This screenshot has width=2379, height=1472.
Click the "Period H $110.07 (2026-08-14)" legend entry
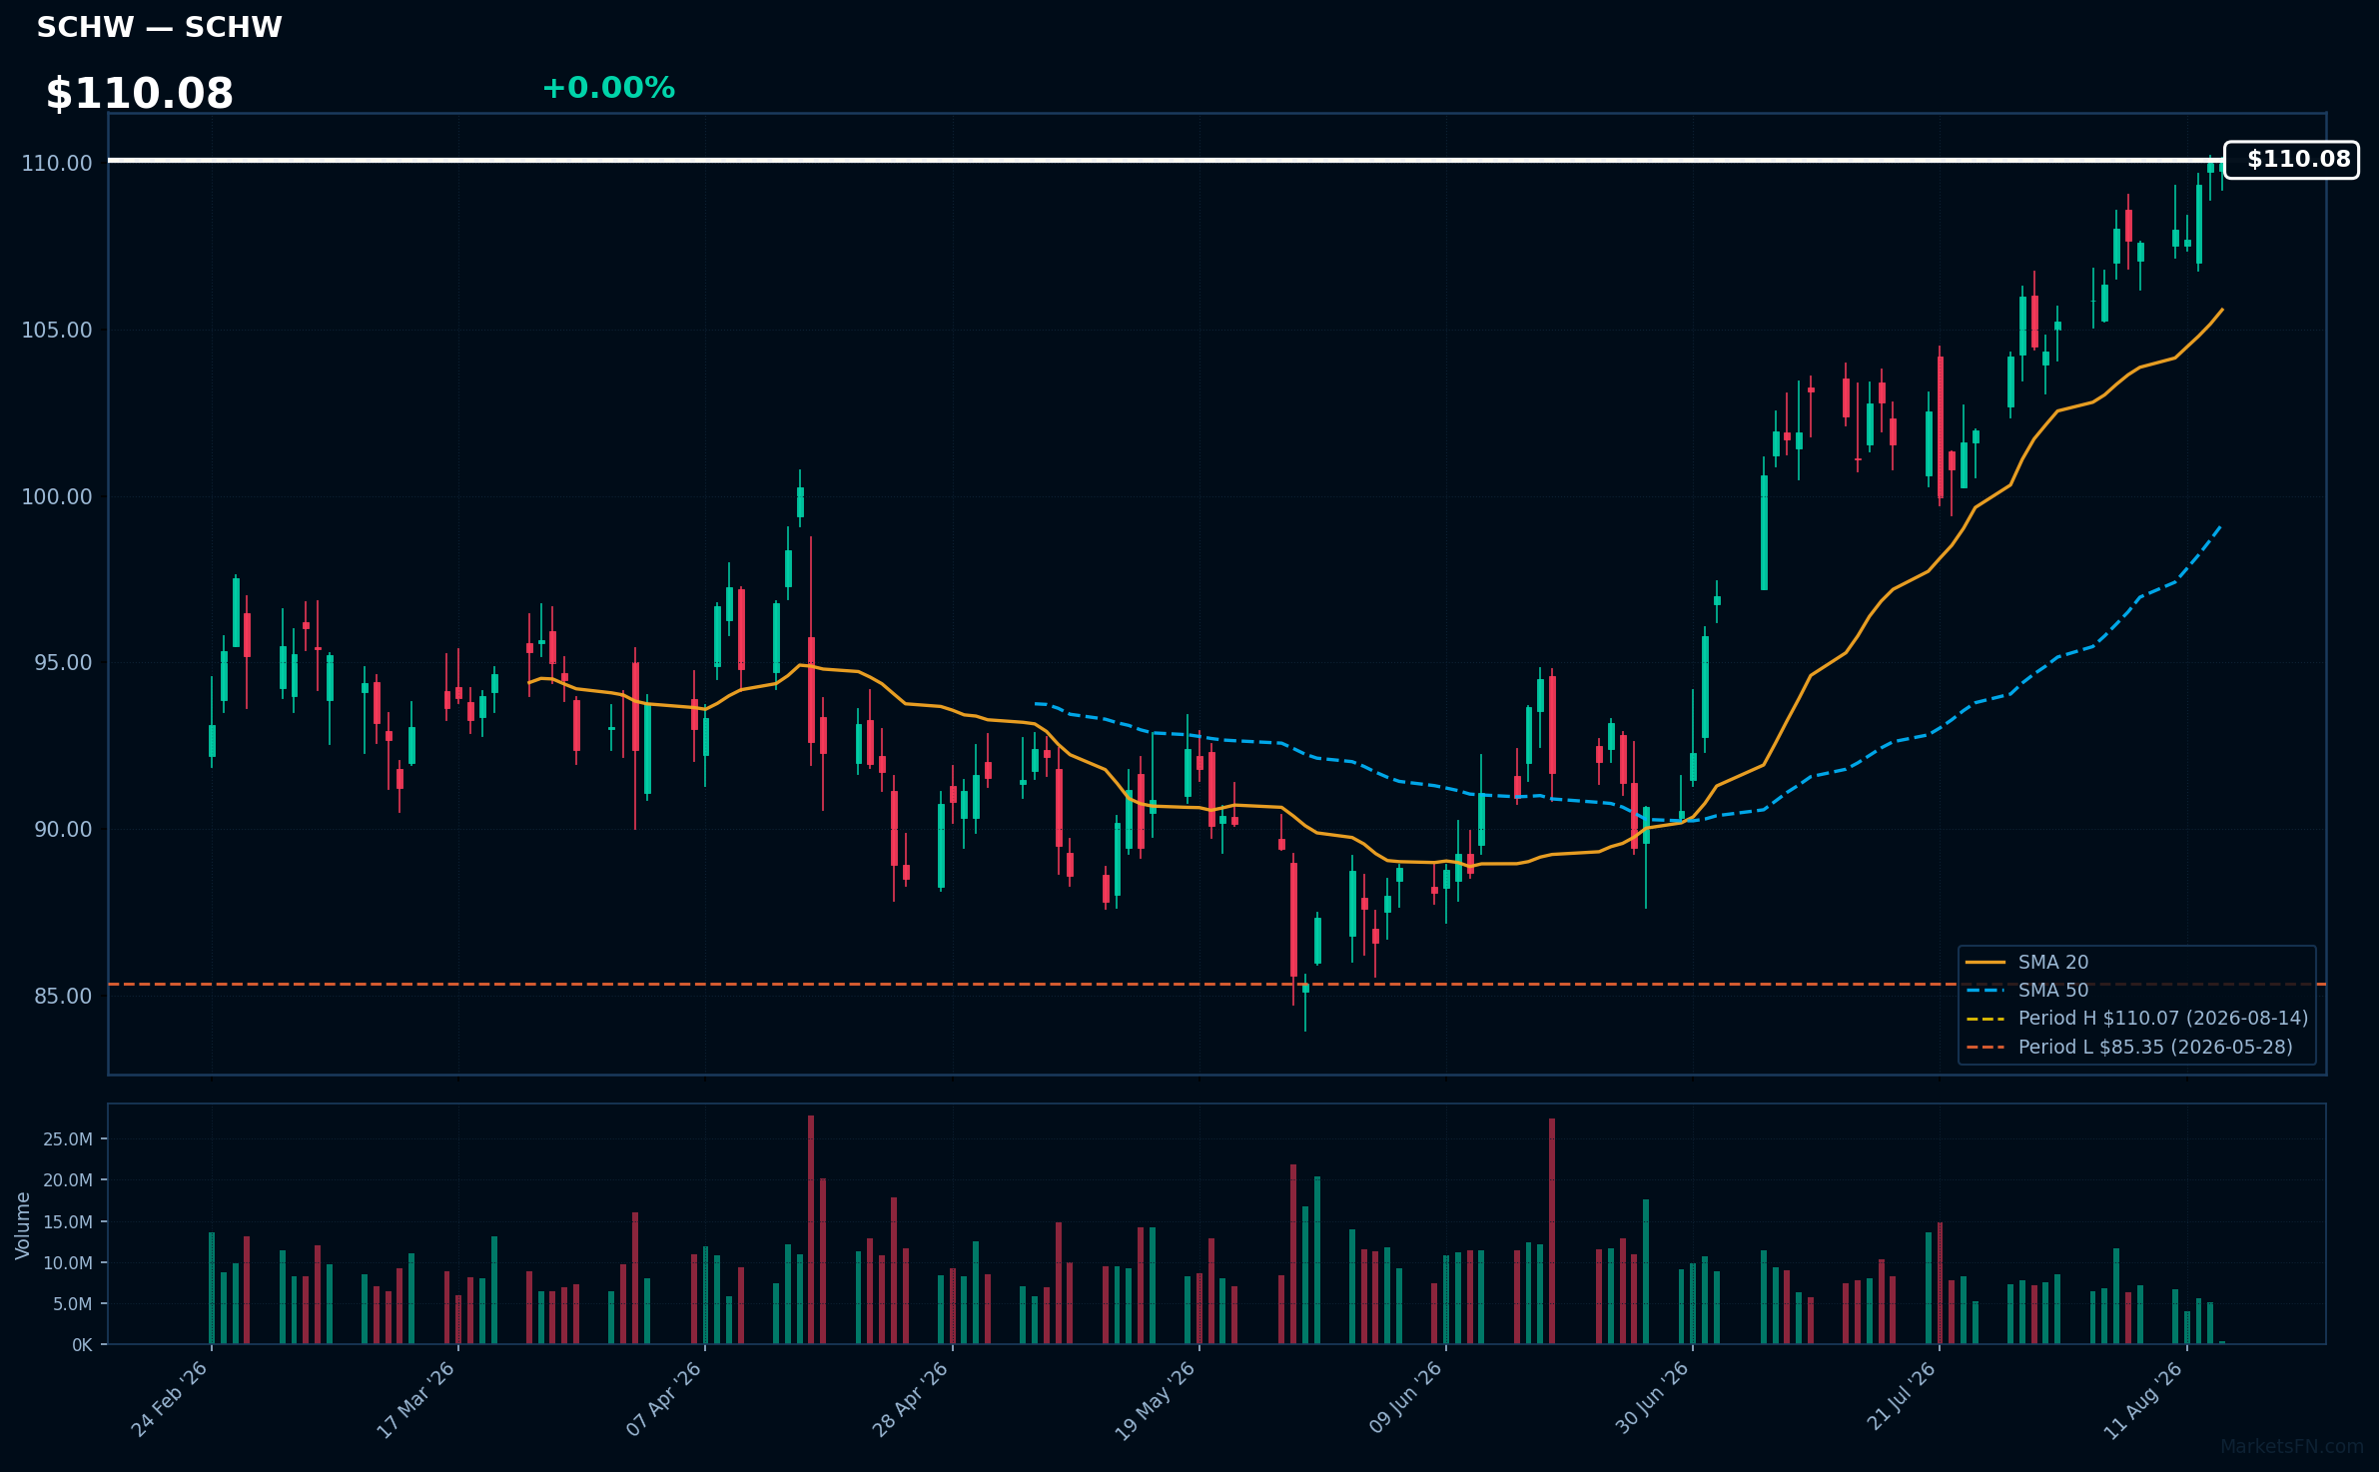(2163, 1019)
